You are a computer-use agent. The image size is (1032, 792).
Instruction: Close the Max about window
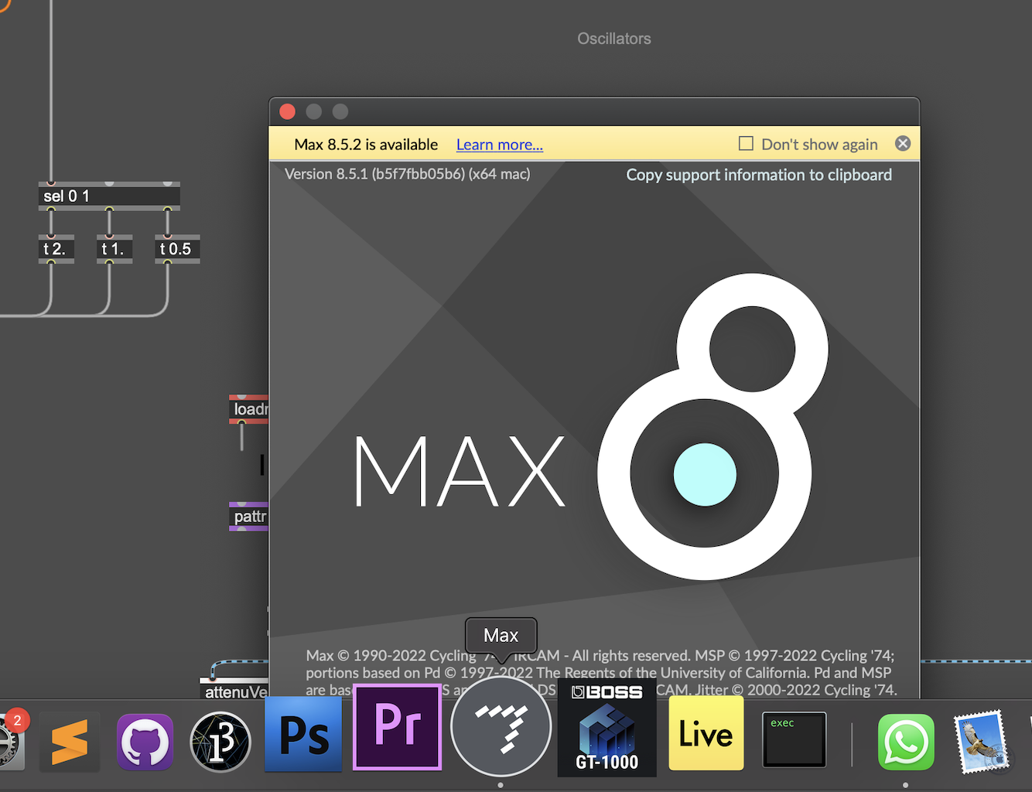click(x=288, y=111)
